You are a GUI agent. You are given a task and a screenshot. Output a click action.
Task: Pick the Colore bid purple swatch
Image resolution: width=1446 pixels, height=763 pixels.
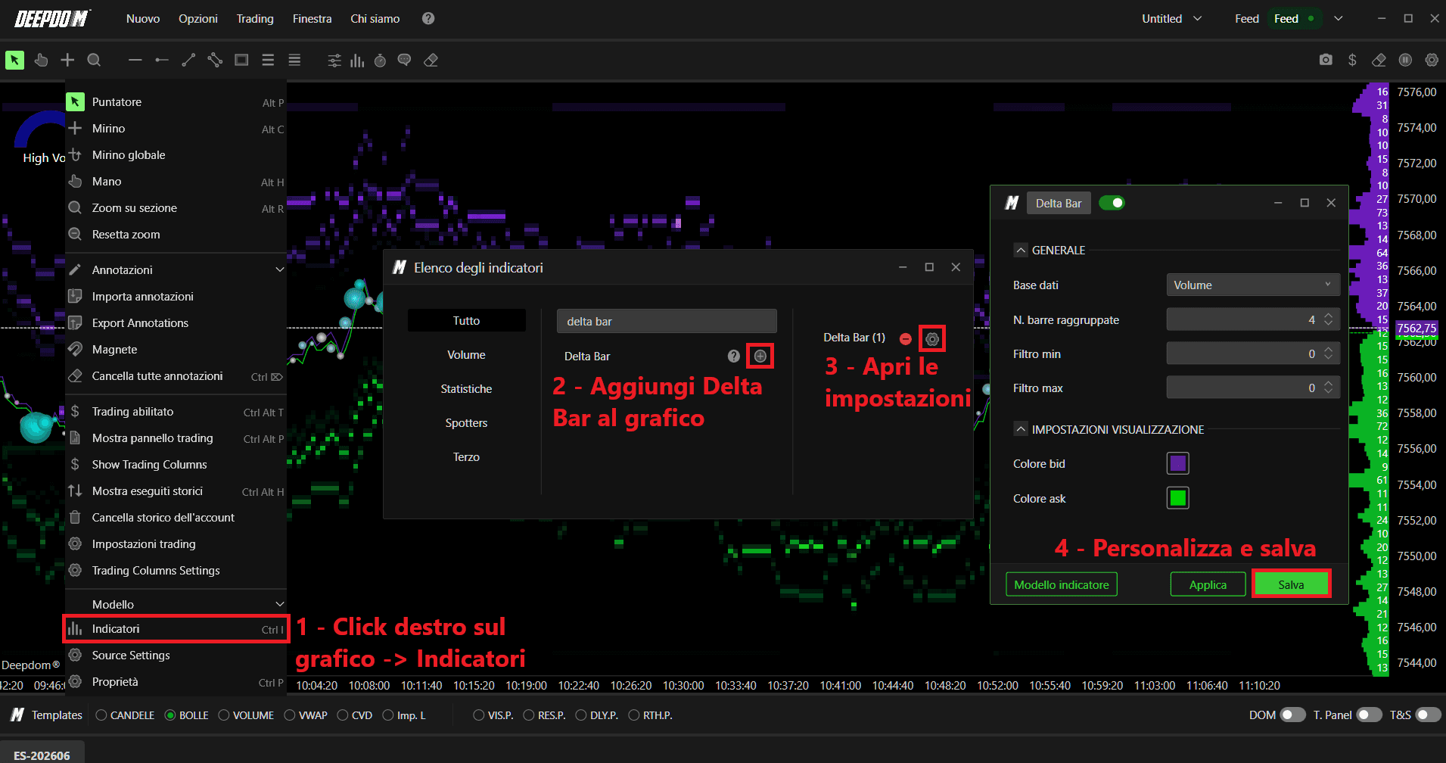[x=1178, y=463]
